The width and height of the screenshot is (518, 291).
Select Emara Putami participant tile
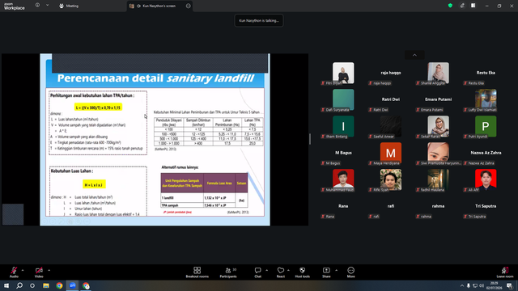click(x=438, y=99)
